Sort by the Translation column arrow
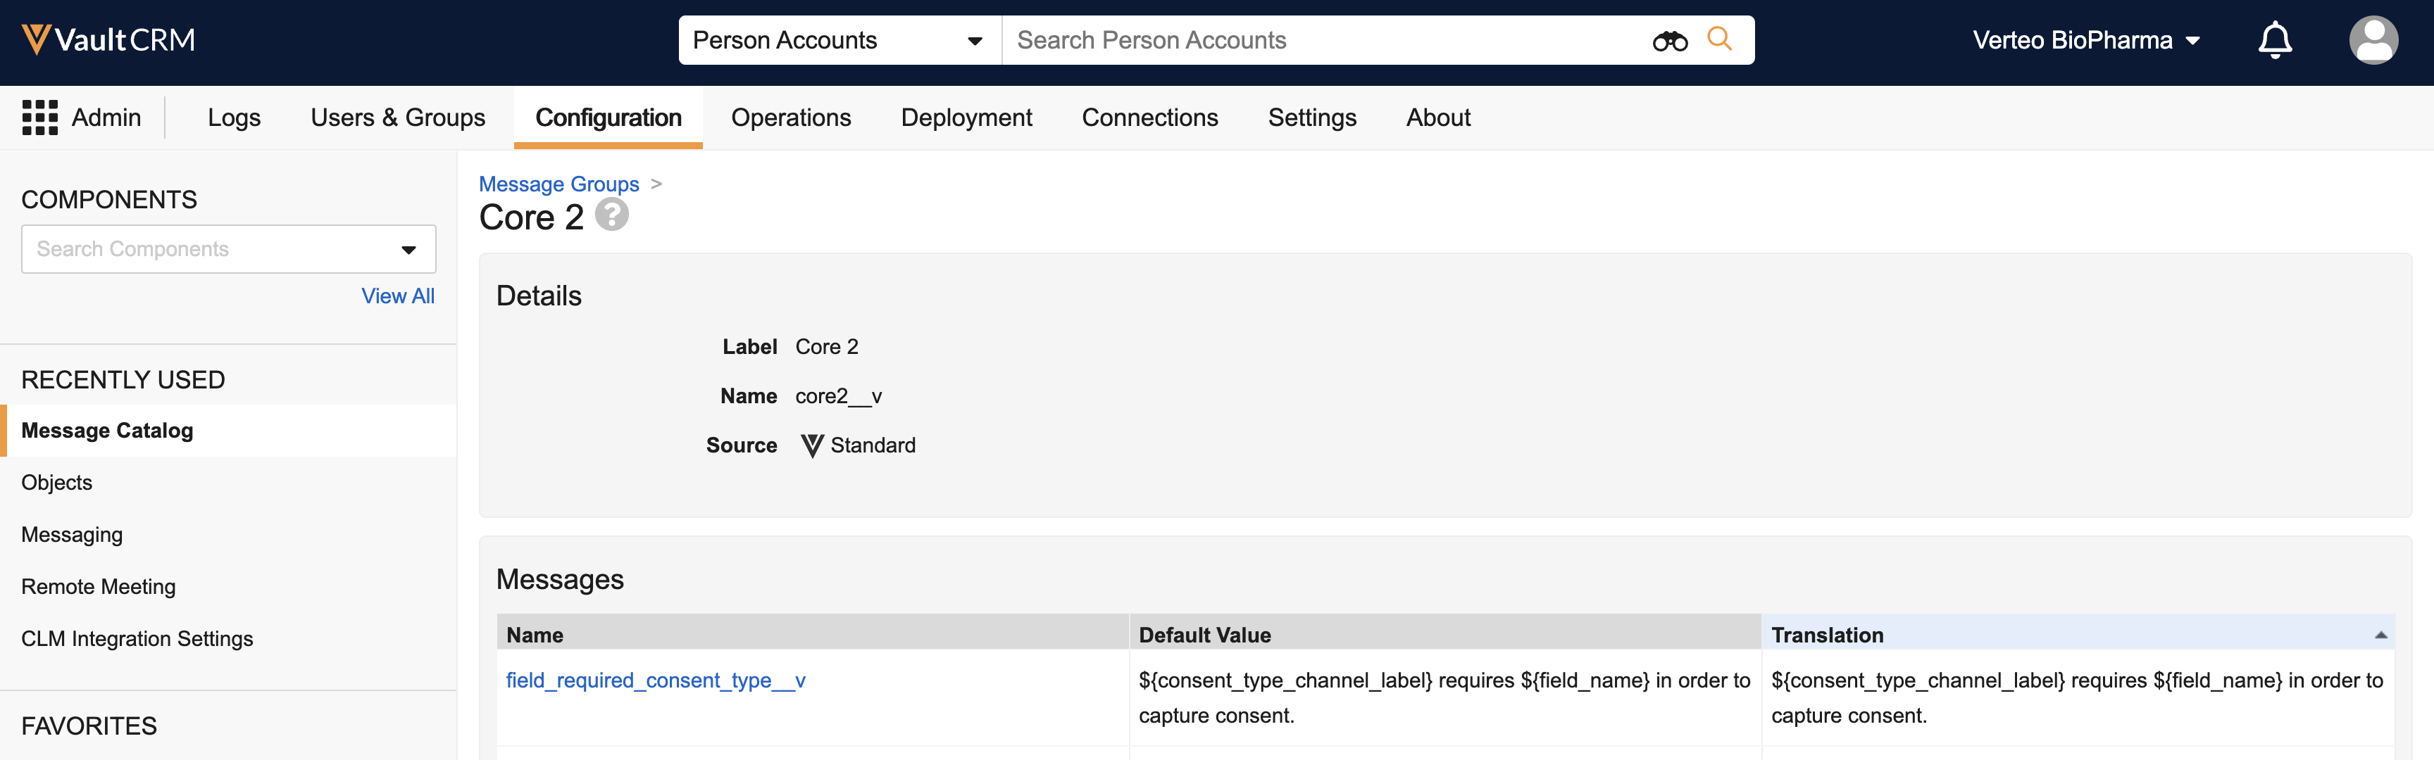The width and height of the screenshot is (2434, 760). point(2380,635)
